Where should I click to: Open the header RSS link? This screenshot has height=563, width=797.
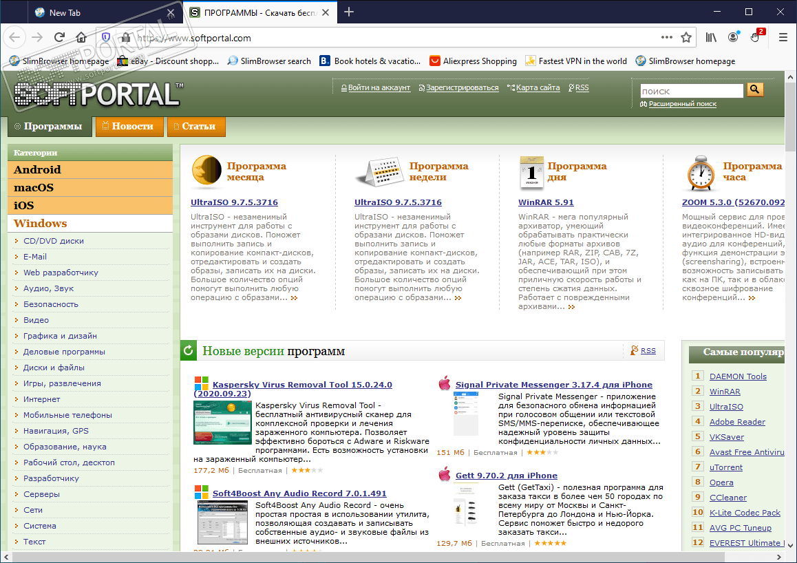click(x=582, y=87)
